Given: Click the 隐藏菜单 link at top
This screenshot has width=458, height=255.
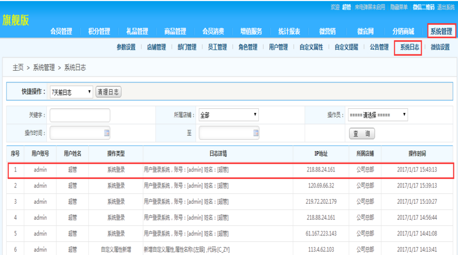Looking at the screenshot, I should tap(399, 7).
